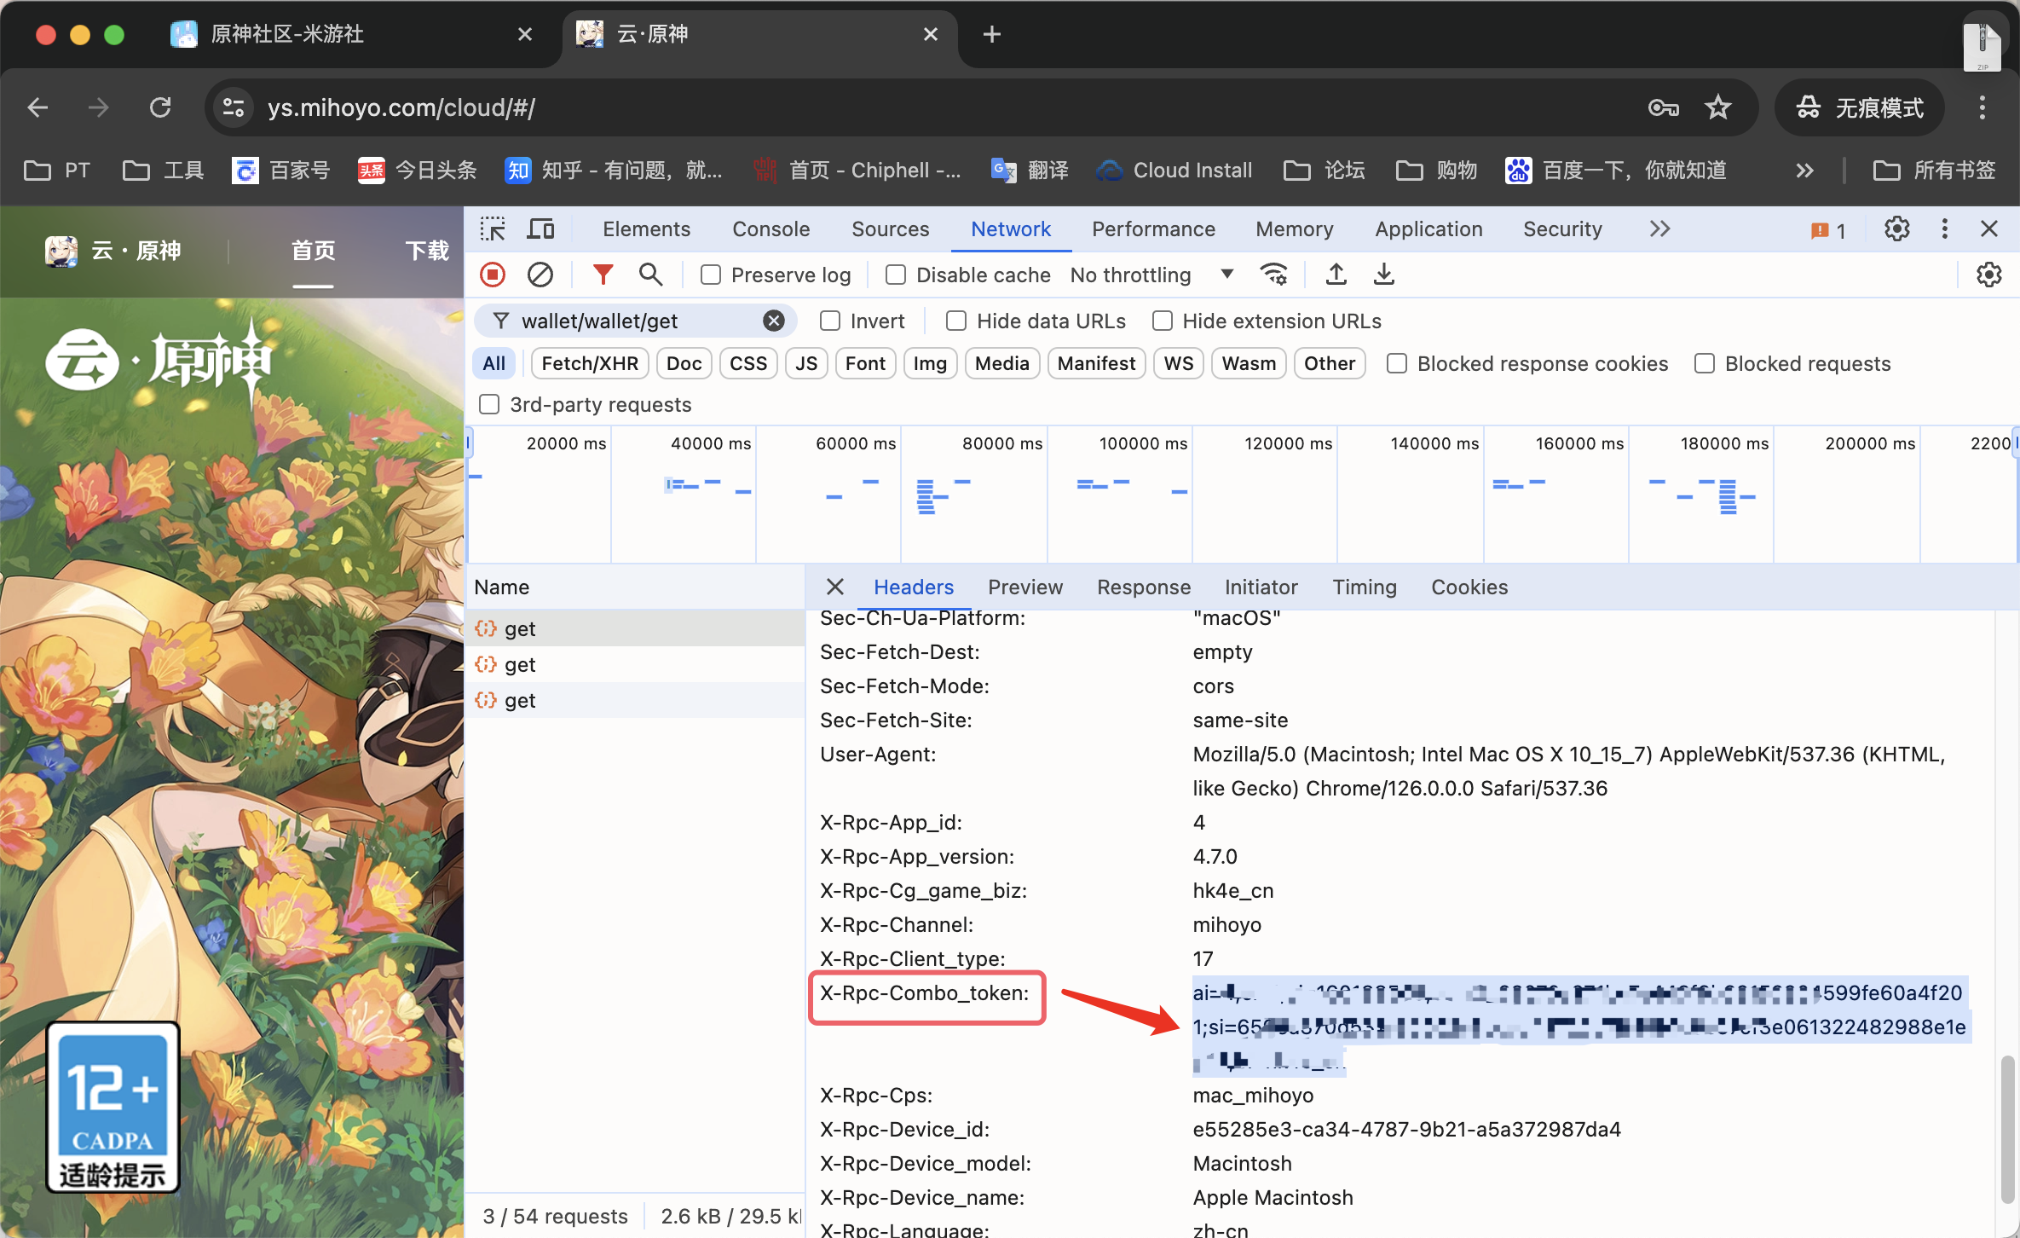
Task: Open the network search magnifier
Action: tap(650, 275)
